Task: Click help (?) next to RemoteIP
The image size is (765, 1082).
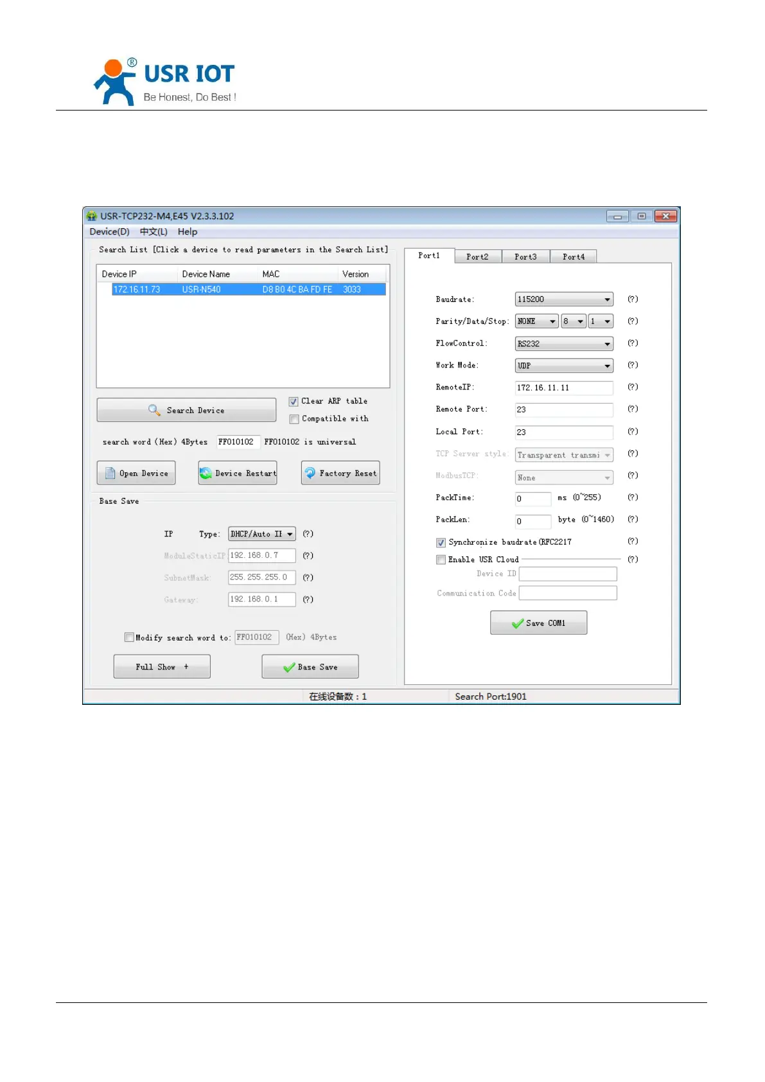Action: [633, 387]
